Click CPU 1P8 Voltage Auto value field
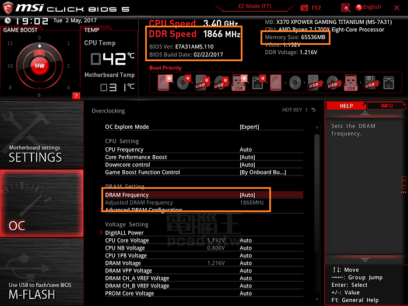The width and height of the screenshot is (408, 306). (x=245, y=255)
